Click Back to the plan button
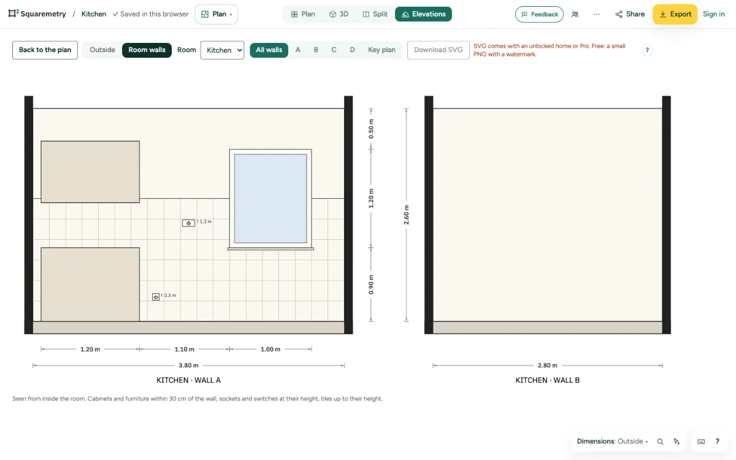The image size is (736, 460). coord(45,50)
